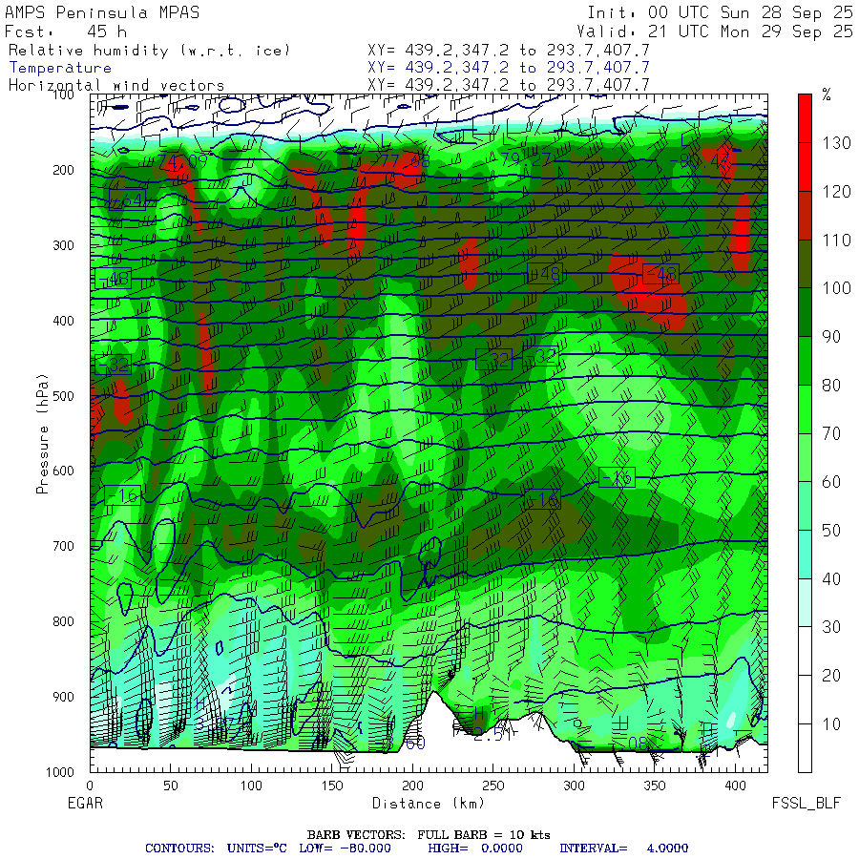
Task: Click the blue 'Temperature' legend label
Action: pyautogui.click(x=60, y=68)
